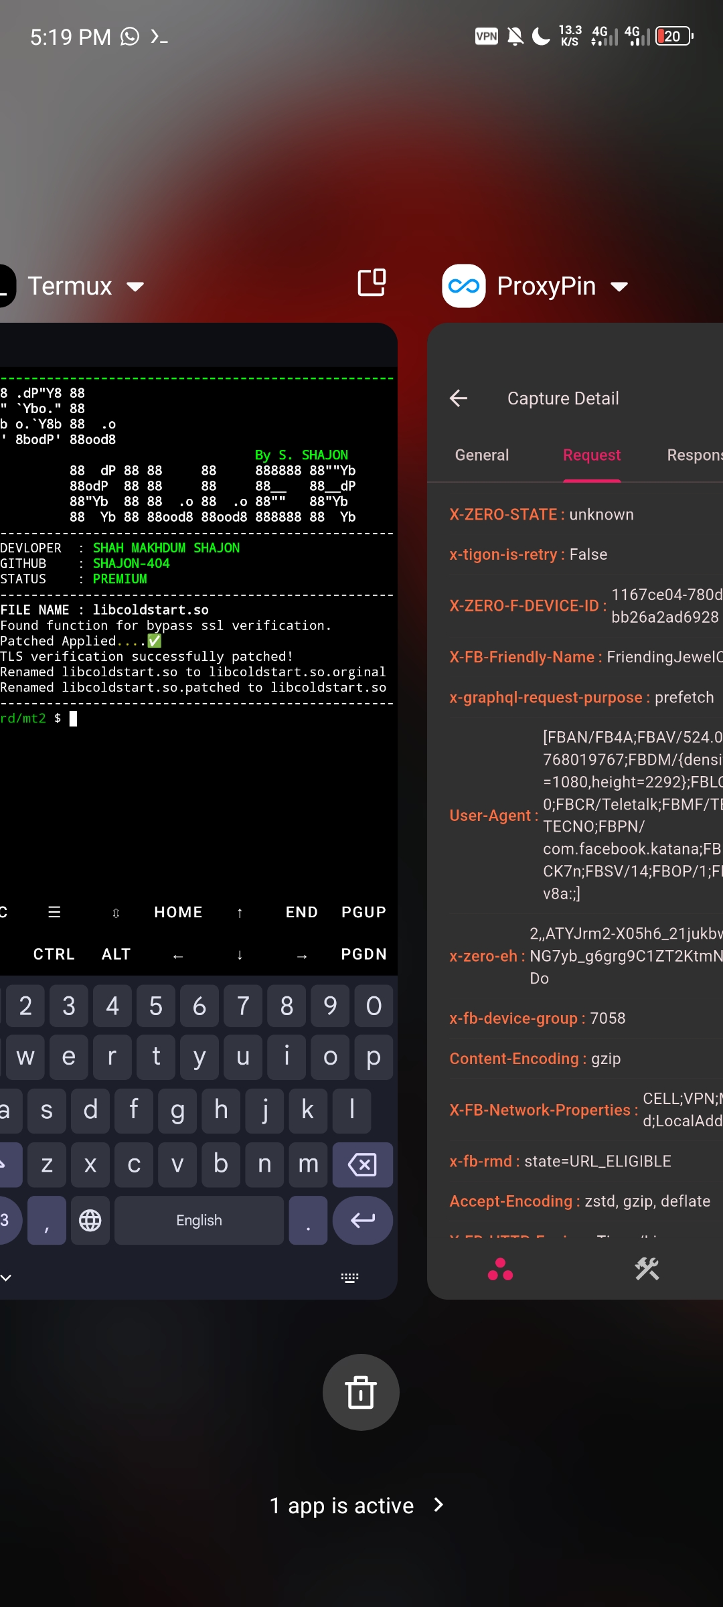Tap the up arrow key in Termux extra keys

(x=240, y=913)
